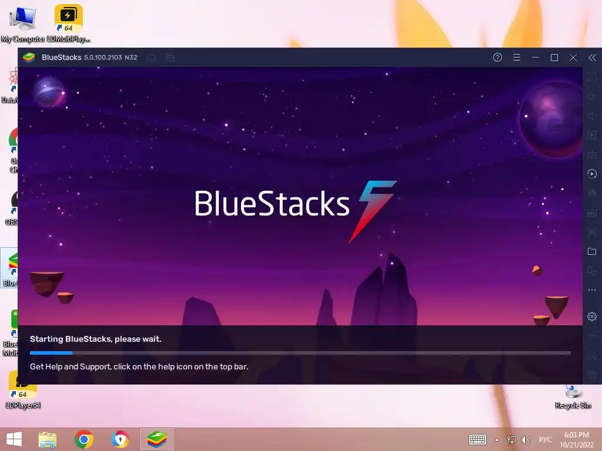Open the on-screen keyboard tray icon
Screen dimensions: 602x451
[477, 439]
